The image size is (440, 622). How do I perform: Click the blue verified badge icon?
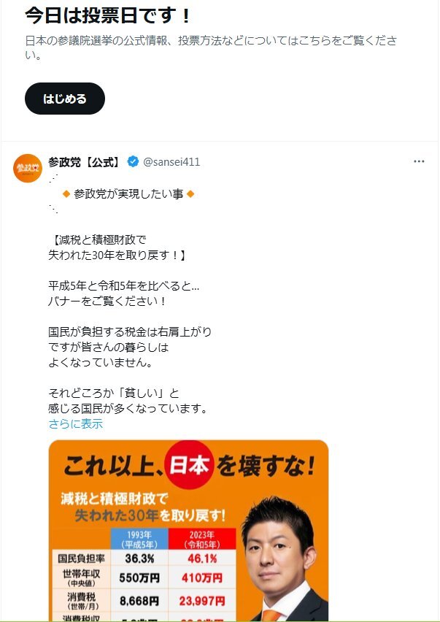pyautogui.click(x=133, y=162)
